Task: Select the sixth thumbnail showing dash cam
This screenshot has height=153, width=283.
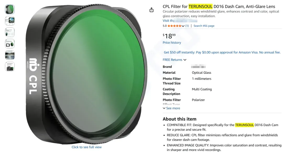Action: (10, 67)
